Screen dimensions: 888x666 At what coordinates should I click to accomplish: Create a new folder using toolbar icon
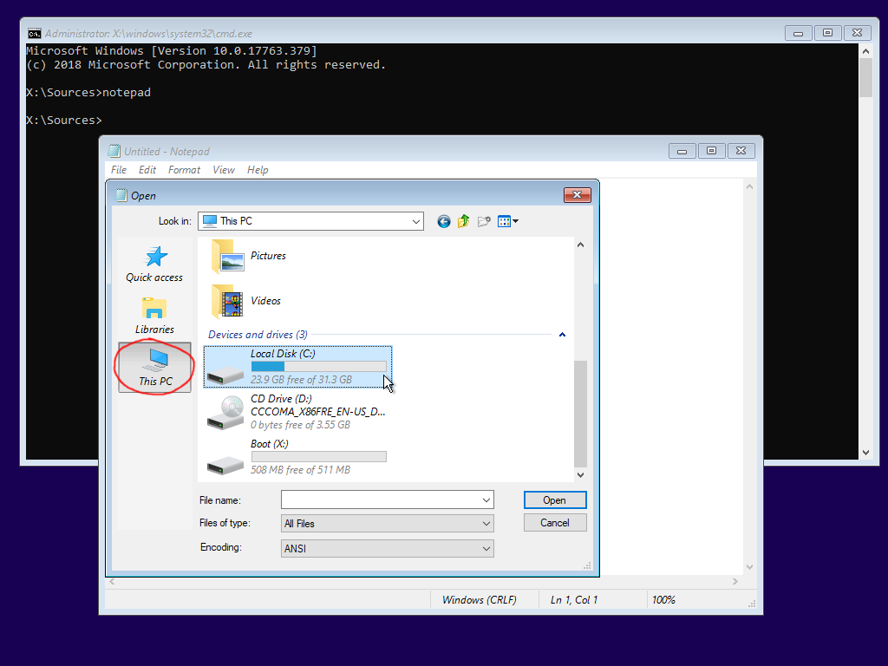[485, 221]
